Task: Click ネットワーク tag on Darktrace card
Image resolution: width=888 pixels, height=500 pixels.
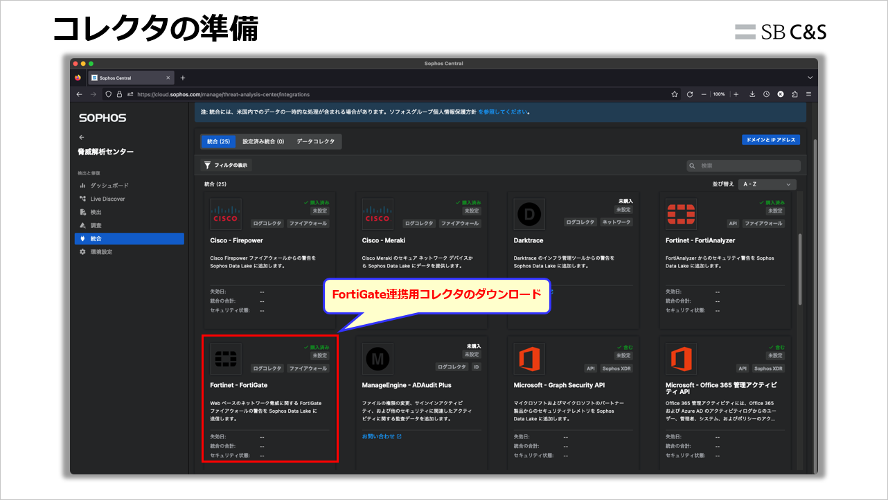Action: (616, 223)
